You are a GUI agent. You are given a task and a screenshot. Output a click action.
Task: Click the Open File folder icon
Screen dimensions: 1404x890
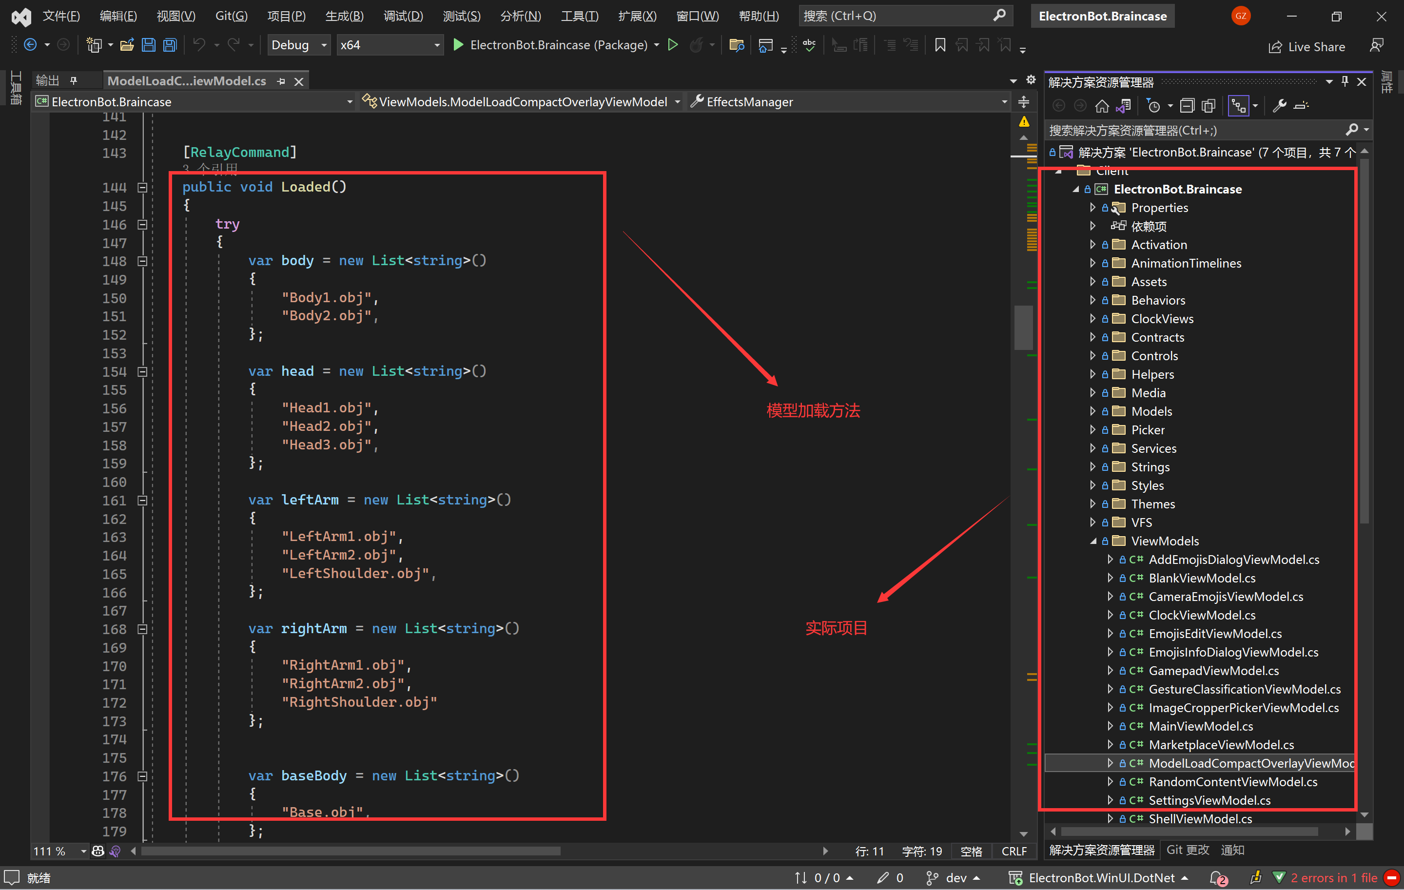[127, 45]
